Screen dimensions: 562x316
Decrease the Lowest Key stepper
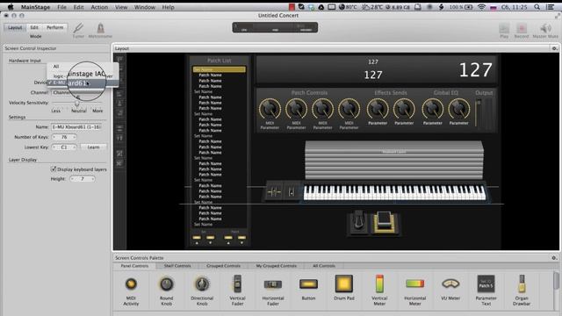[x=54, y=147]
